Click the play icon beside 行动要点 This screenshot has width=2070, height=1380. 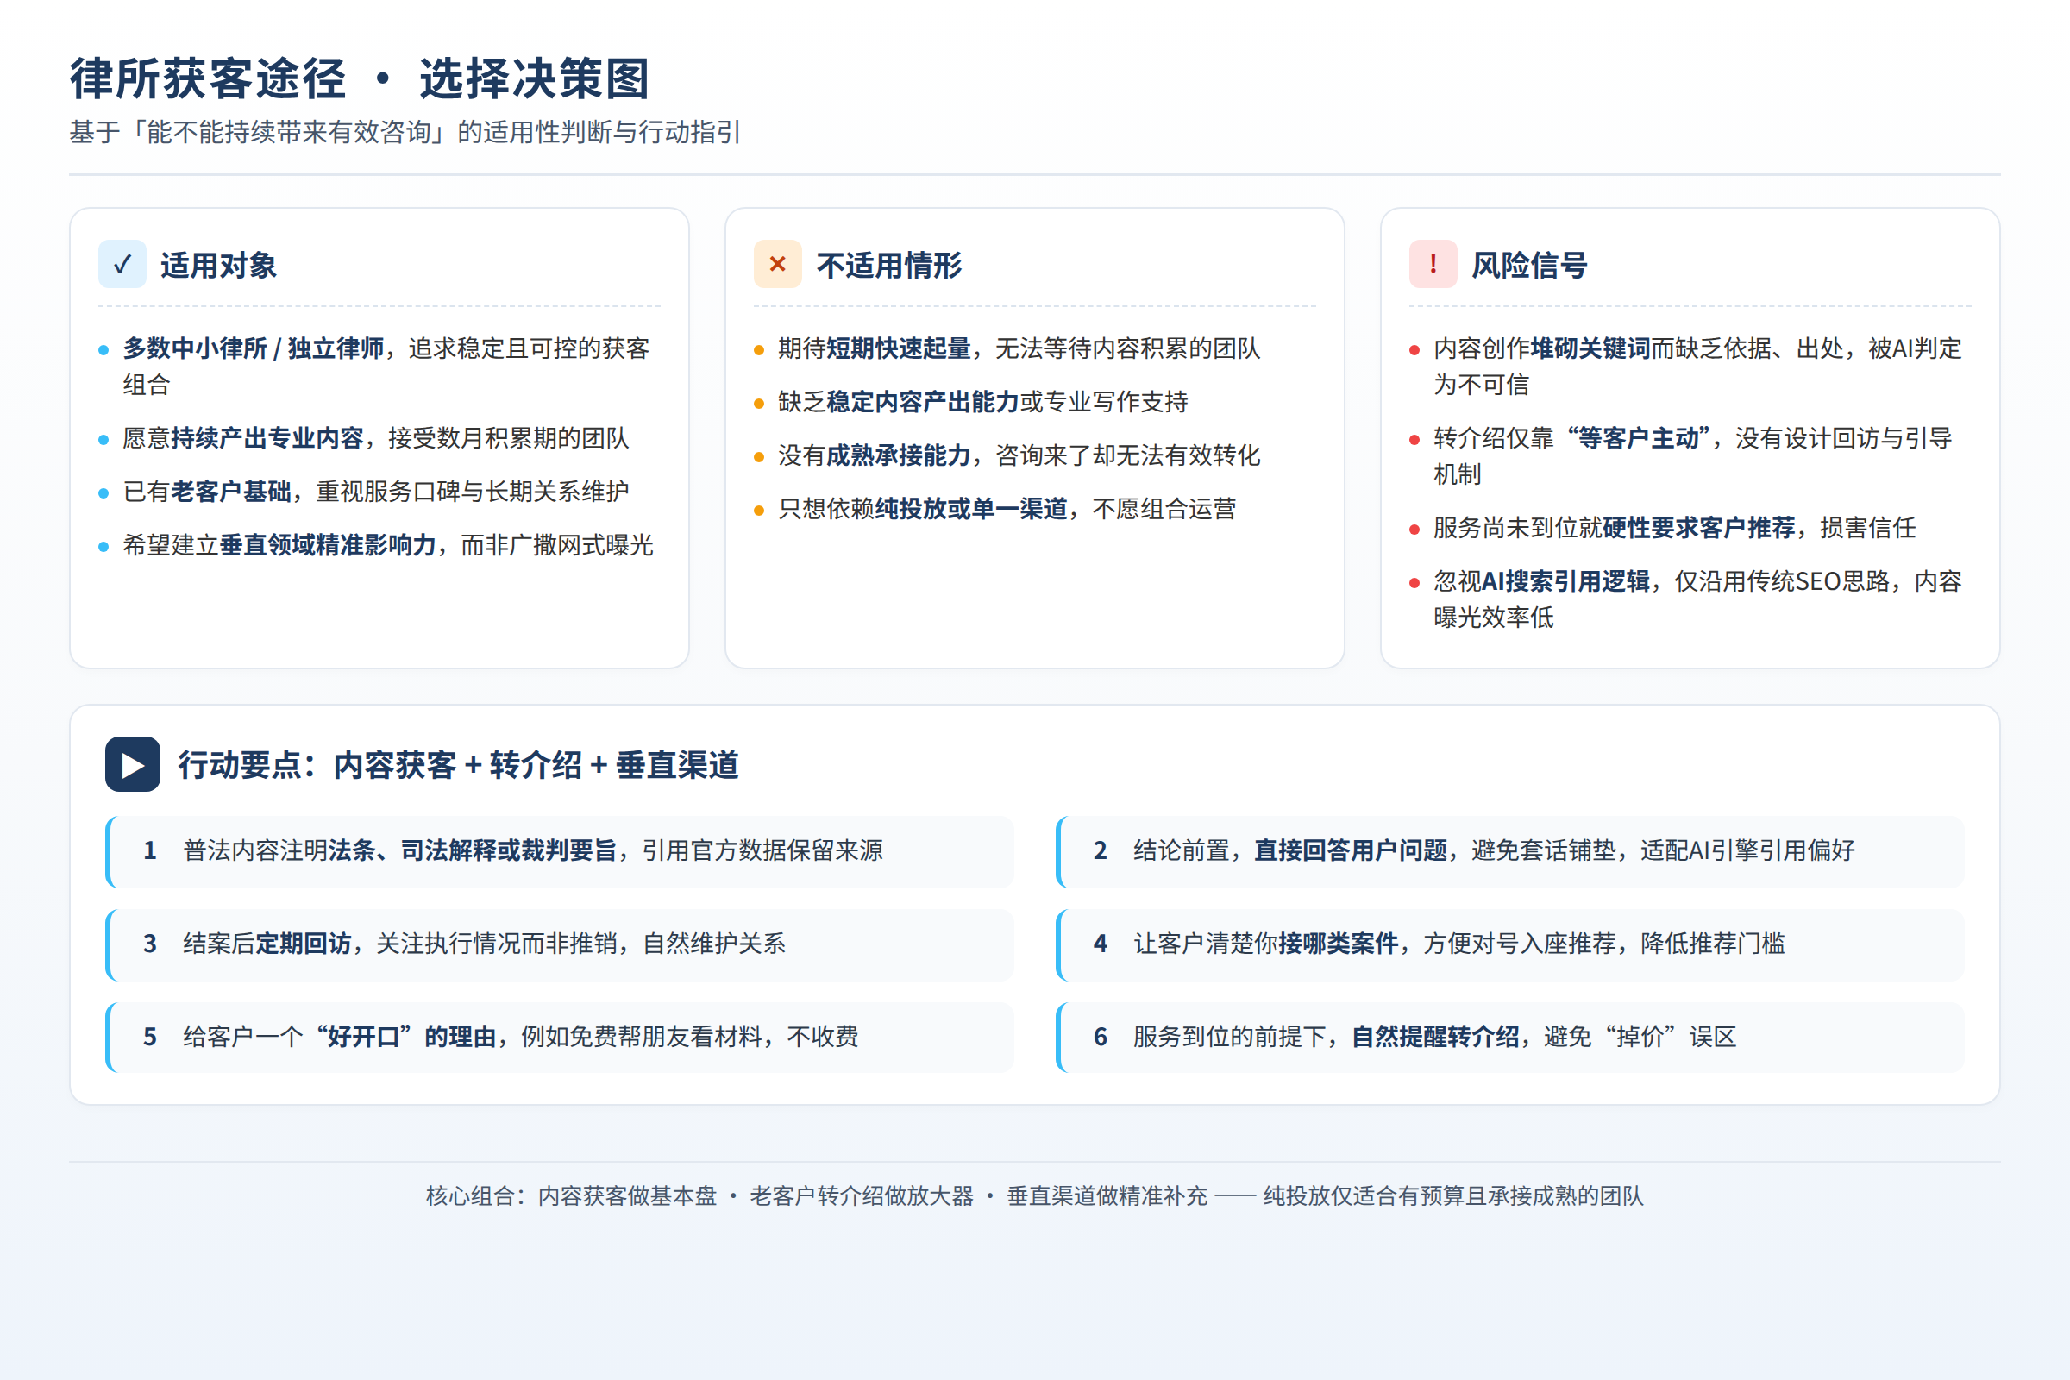click(133, 764)
